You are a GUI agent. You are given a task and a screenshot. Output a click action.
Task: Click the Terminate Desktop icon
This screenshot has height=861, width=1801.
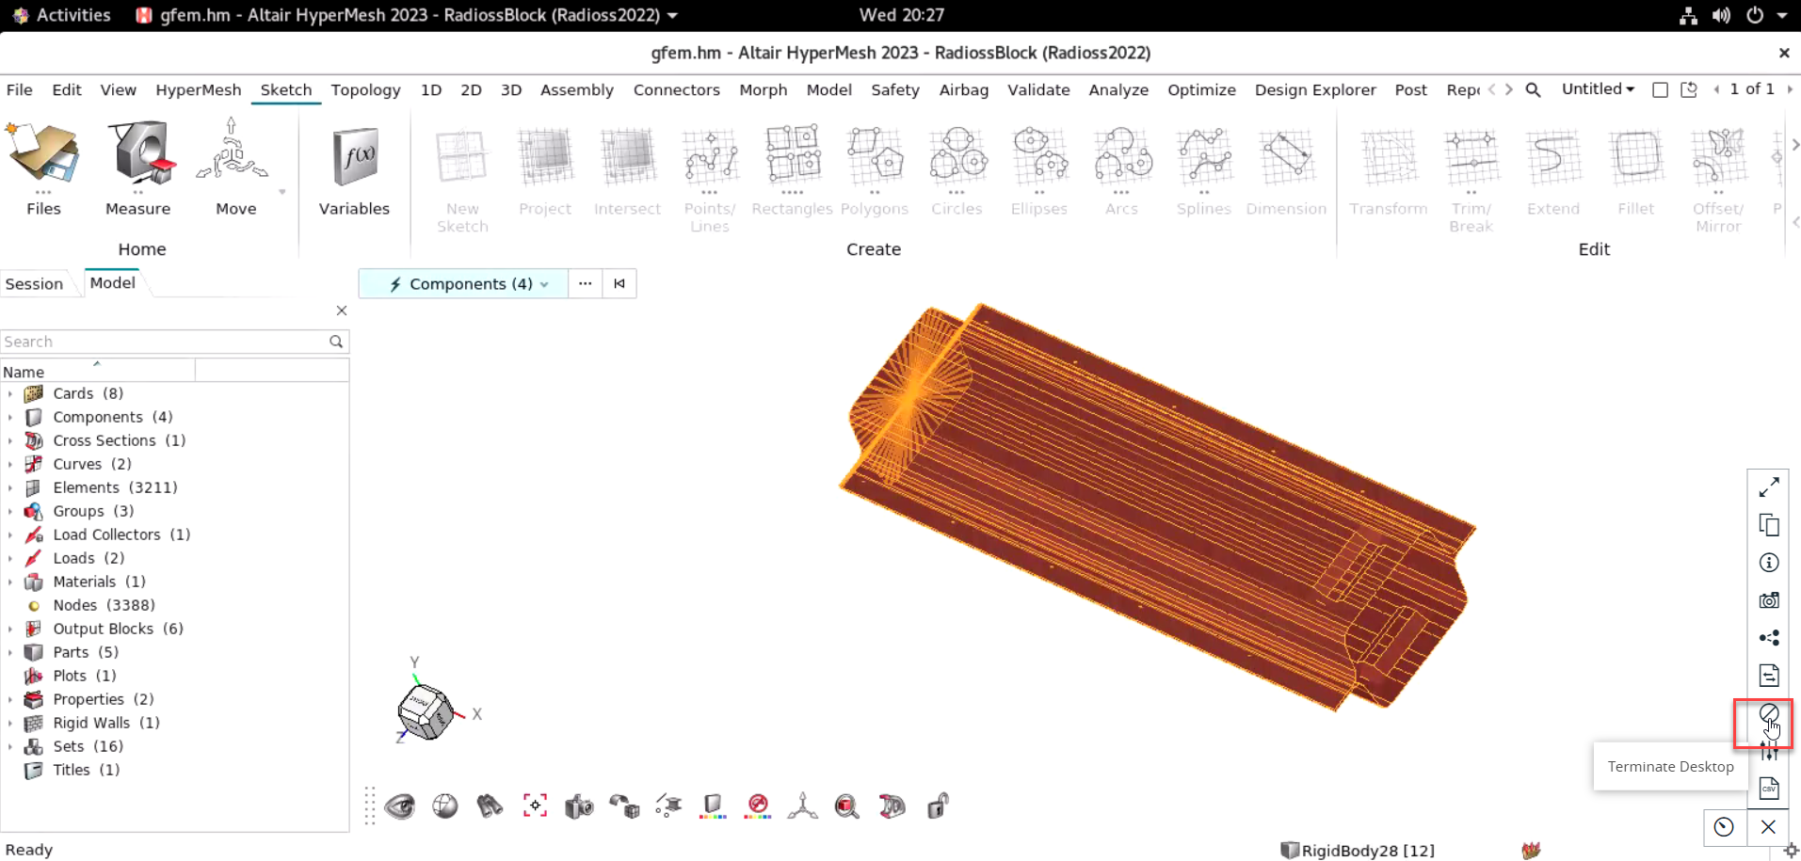[1769, 713]
